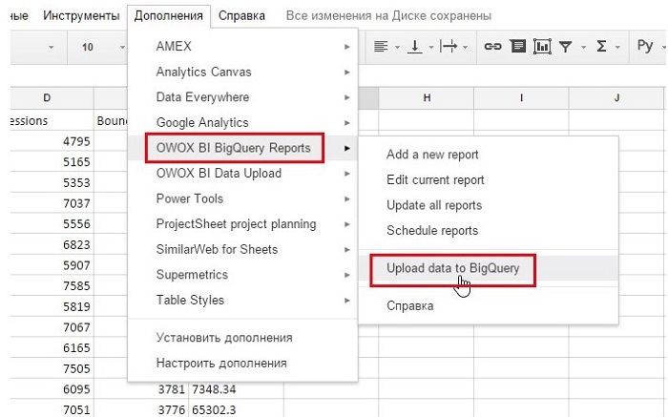
Task: Open dropdown arrow next to horizontal align
Action: (397, 47)
